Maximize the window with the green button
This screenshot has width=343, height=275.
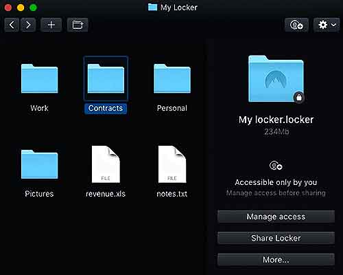coord(33,8)
